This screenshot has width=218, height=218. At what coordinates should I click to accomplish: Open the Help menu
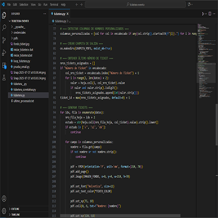(x=63, y=5)
